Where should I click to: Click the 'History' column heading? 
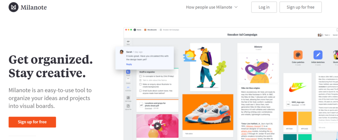[x=258, y=47]
